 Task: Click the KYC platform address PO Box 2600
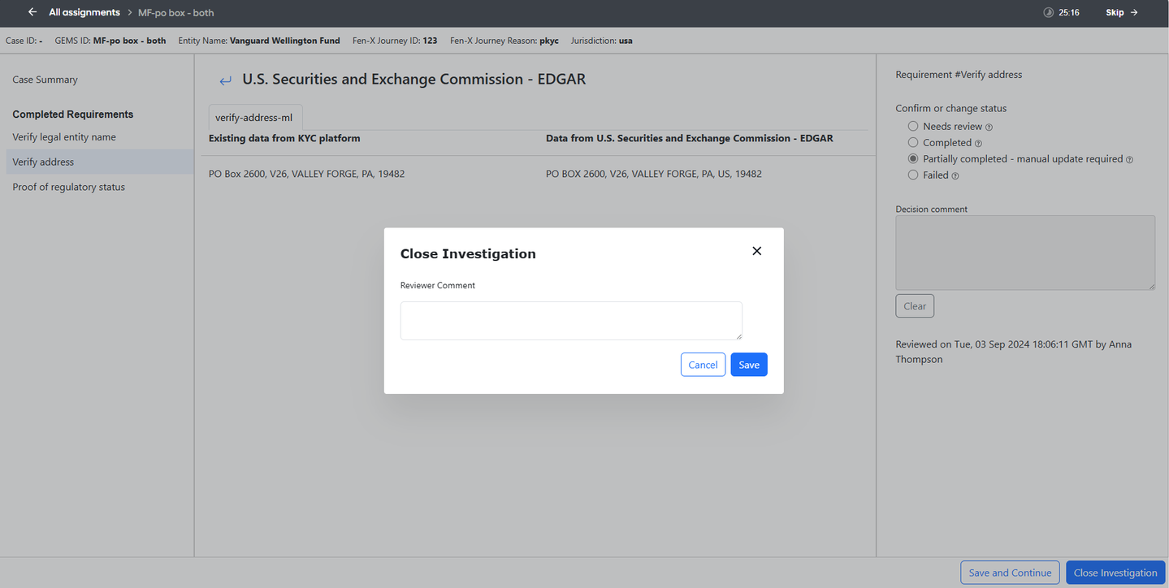pos(307,174)
